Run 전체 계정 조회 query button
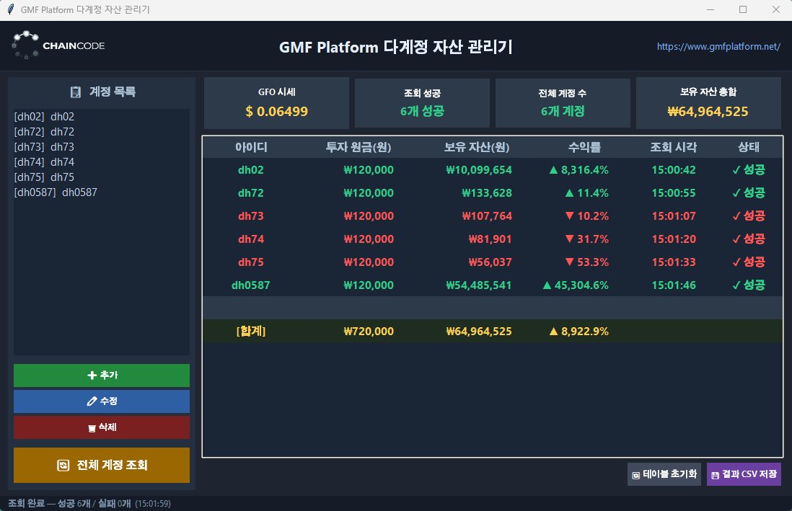Screen dimensions: 792x511 pos(102,465)
